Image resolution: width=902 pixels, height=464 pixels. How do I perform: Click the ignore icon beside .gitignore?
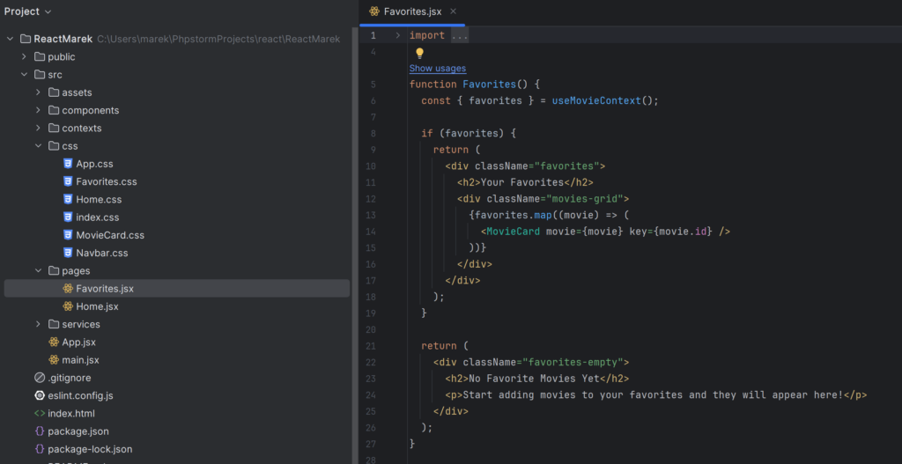[x=40, y=378]
